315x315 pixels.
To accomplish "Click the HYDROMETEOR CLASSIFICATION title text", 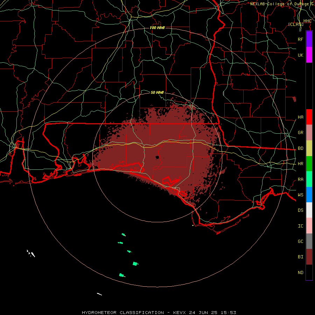I will pyautogui.click(x=123, y=313).
